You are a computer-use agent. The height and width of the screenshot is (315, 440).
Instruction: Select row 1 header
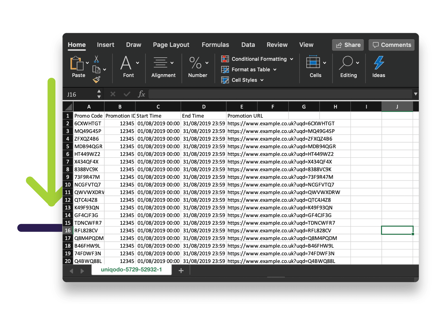click(x=68, y=116)
